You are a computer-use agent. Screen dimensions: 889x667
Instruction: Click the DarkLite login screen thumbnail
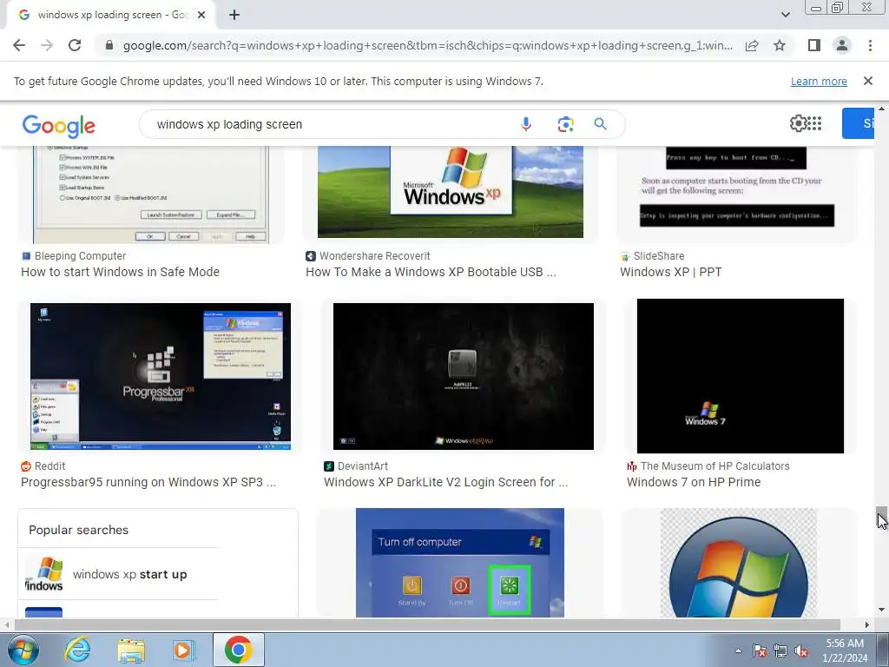click(464, 377)
